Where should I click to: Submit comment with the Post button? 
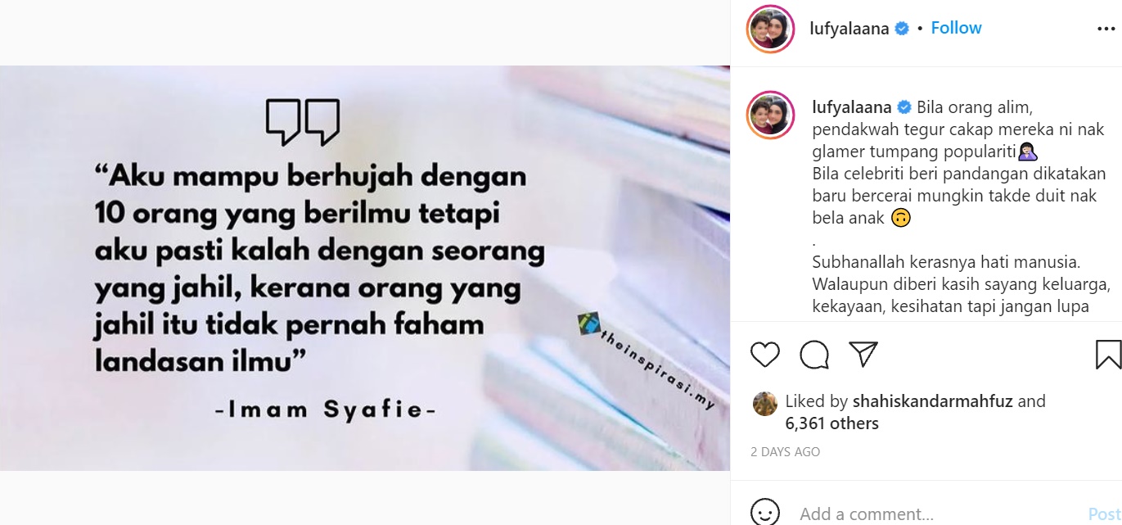(x=1105, y=514)
